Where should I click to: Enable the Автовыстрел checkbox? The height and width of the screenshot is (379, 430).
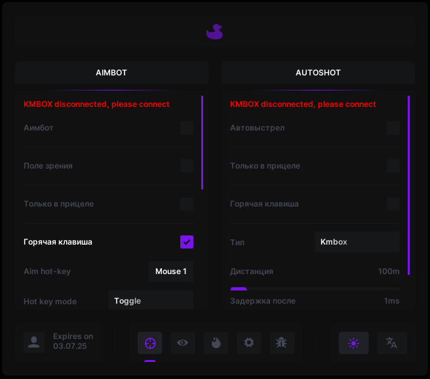point(393,128)
